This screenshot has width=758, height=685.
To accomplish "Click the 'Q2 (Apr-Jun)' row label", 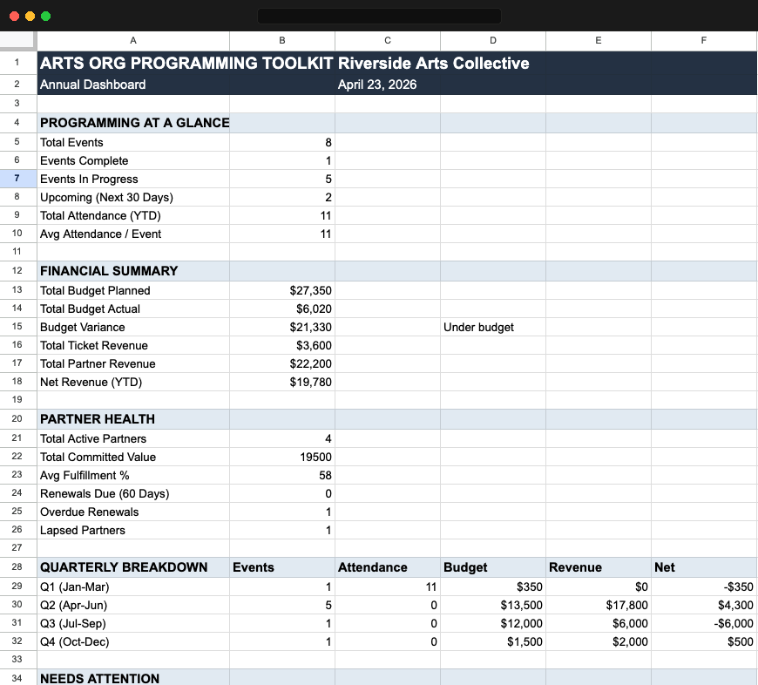I will 133,605.
